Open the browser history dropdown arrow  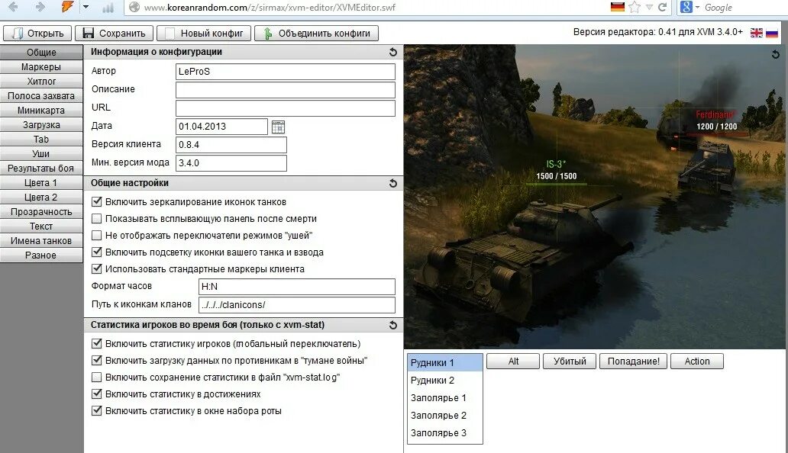pyautogui.click(x=86, y=7)
